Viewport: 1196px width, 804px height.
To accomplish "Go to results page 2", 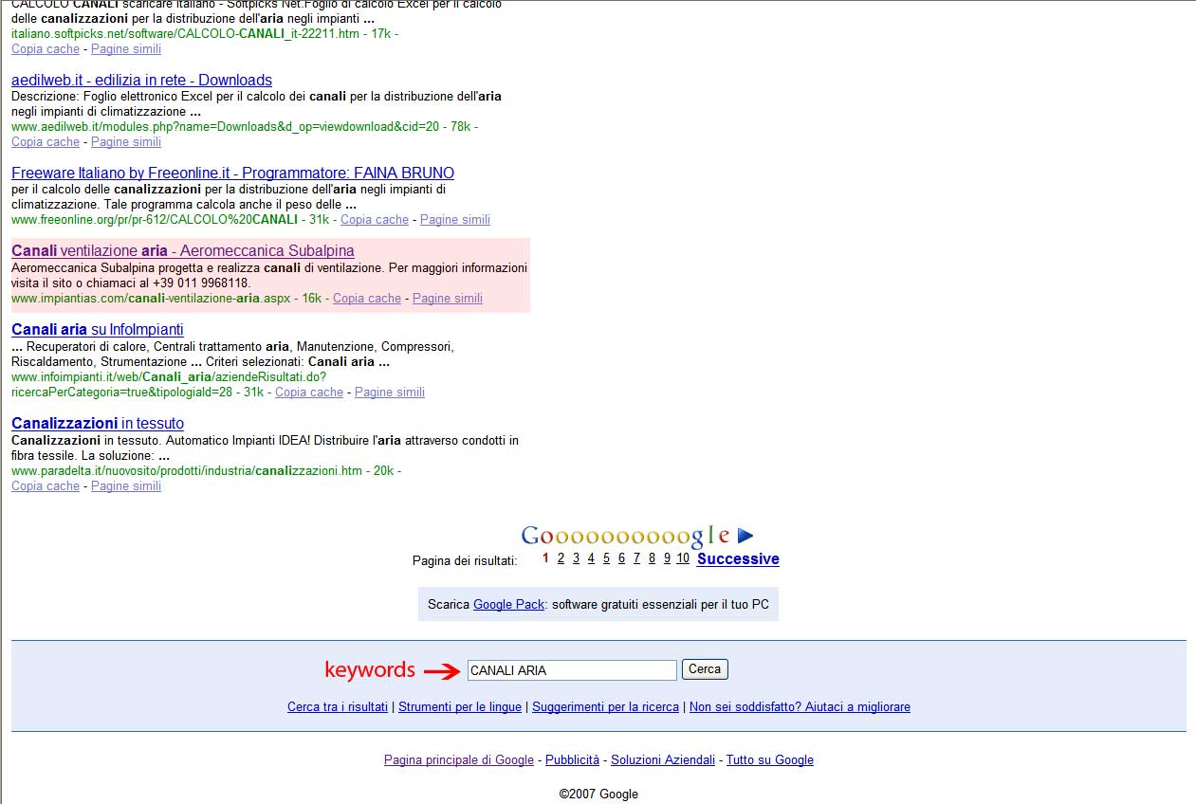I will [561, 558].
